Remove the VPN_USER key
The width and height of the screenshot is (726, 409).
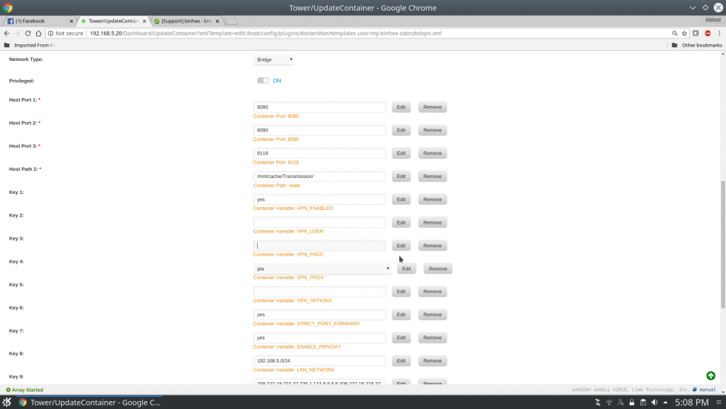pyautogui.click(x=433, y=223)
